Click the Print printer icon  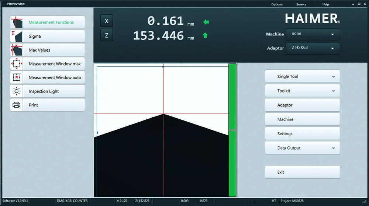click(x=17, y=105)
